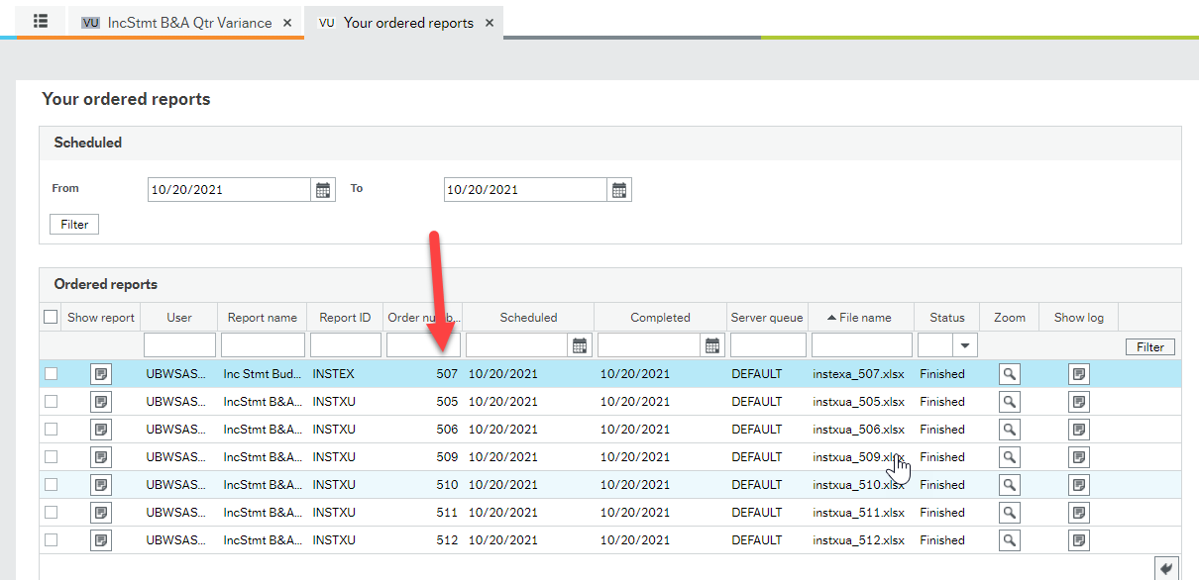Open the To date picker
Screen dimensions: 1199x580
pos(619,189)
